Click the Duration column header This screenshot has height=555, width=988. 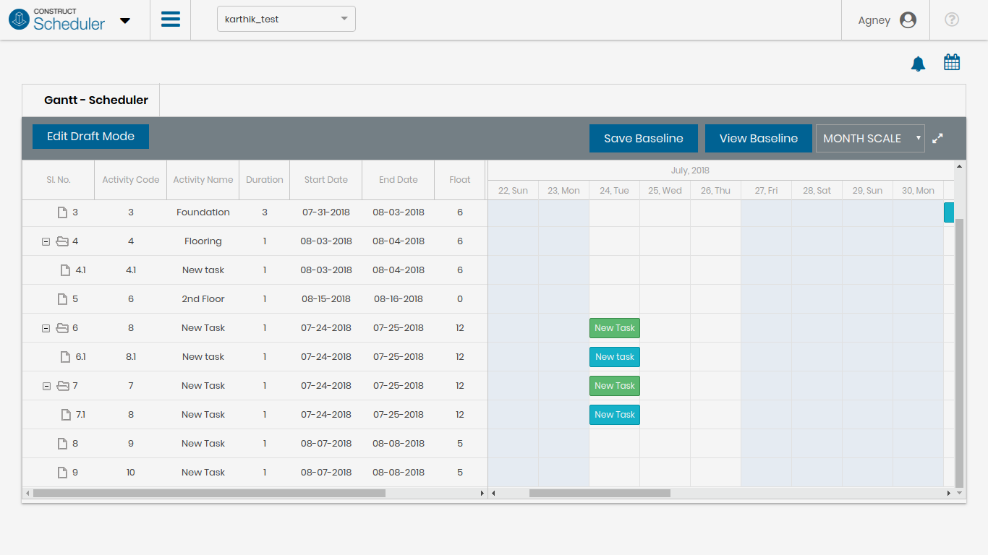coord(265,180)
